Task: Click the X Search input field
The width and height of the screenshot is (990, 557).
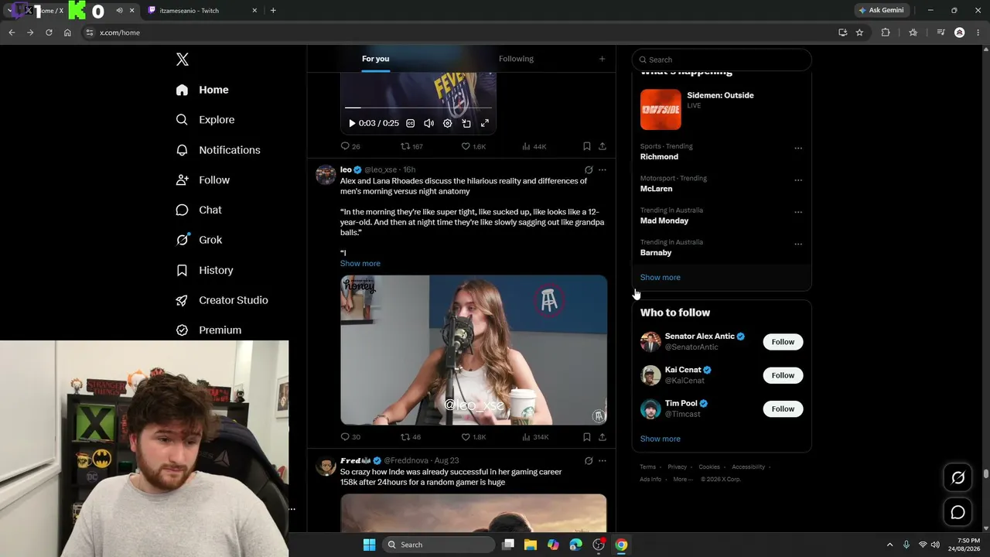Action: coord(722,60)
